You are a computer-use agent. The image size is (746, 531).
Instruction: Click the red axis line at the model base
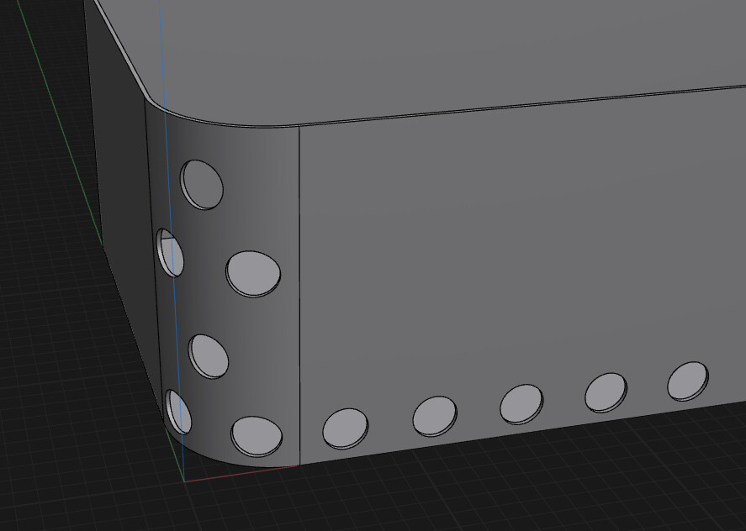click(241, 474)
